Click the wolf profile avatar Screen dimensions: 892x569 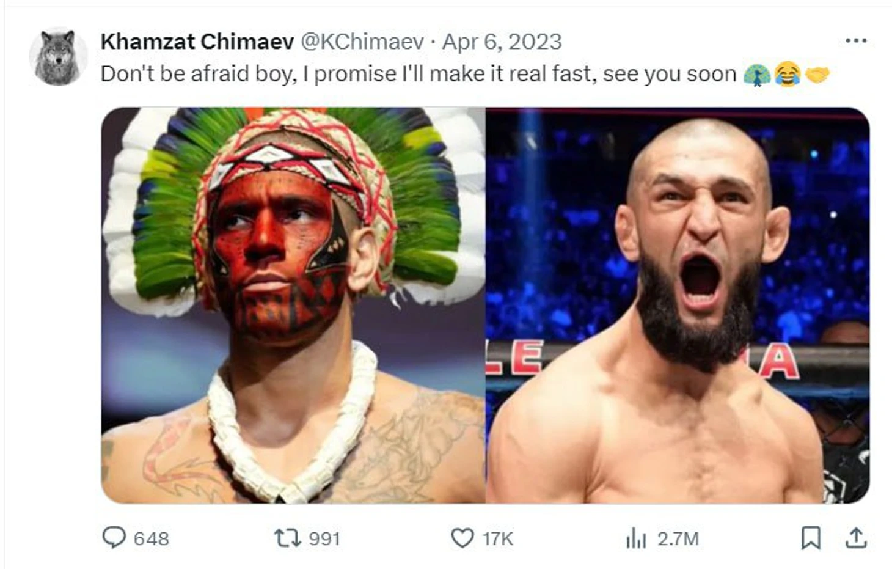pyautogui.click(x=58, y=57)
